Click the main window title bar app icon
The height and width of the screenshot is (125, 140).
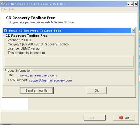click(x=3, y=4)
